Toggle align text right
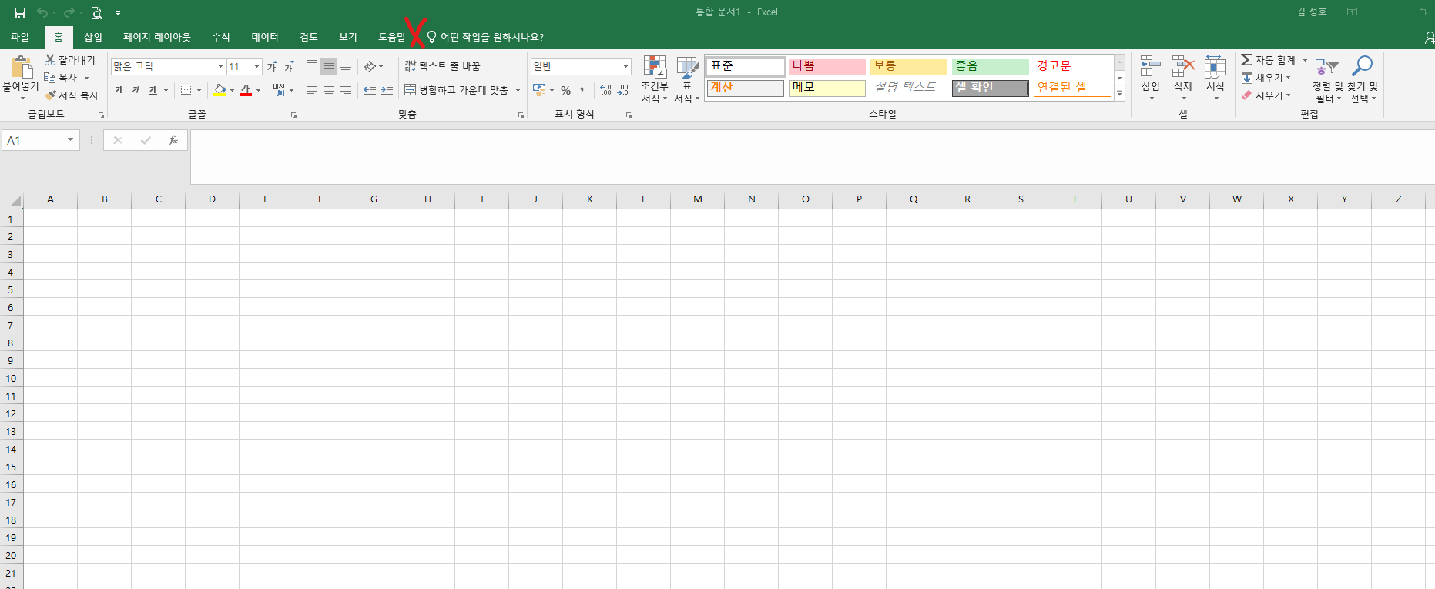The image size is (1435, 589). coord(346,90)
